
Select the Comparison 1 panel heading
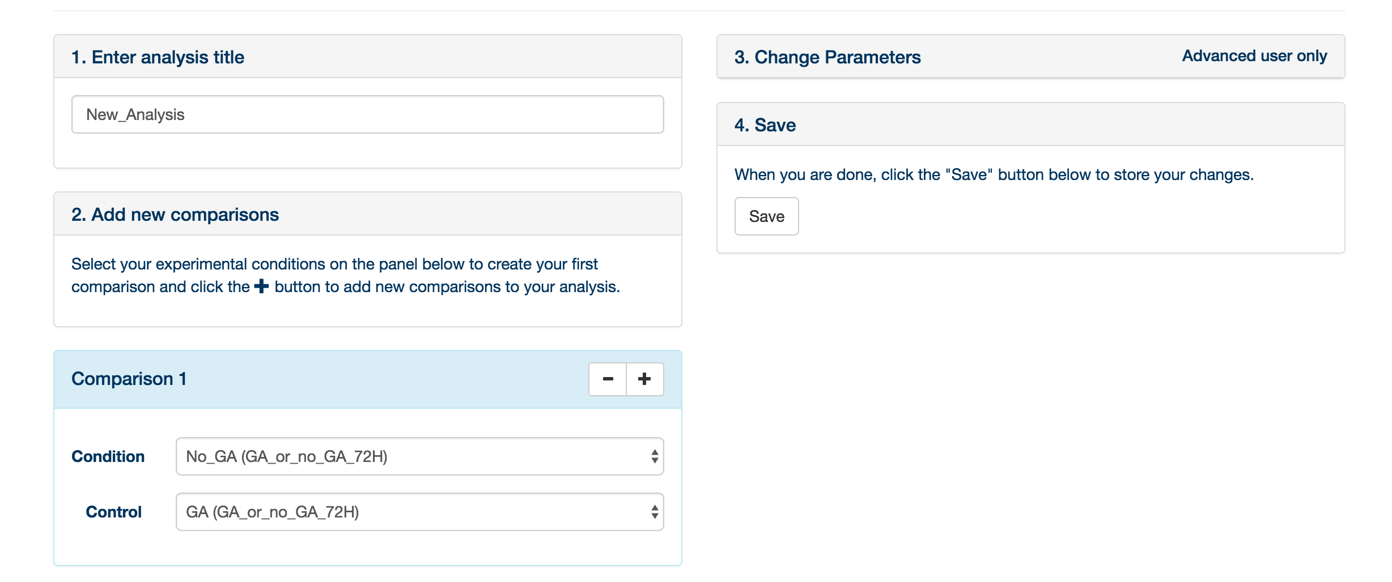click(x=129, y=379)
